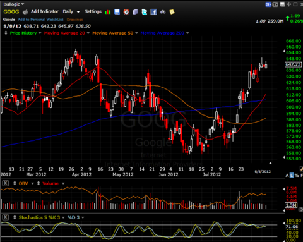Click the four-way move arrows icon
Viewport: 303px width, 242px height.
pos(288,4)
